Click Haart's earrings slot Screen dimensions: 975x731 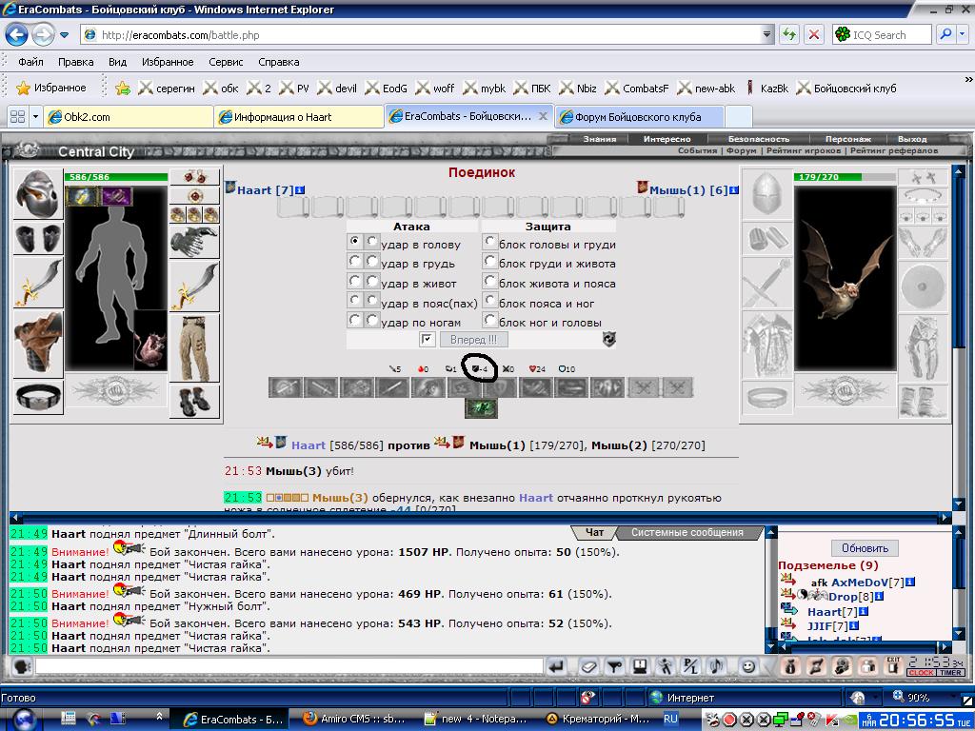[x=194, y=177]
